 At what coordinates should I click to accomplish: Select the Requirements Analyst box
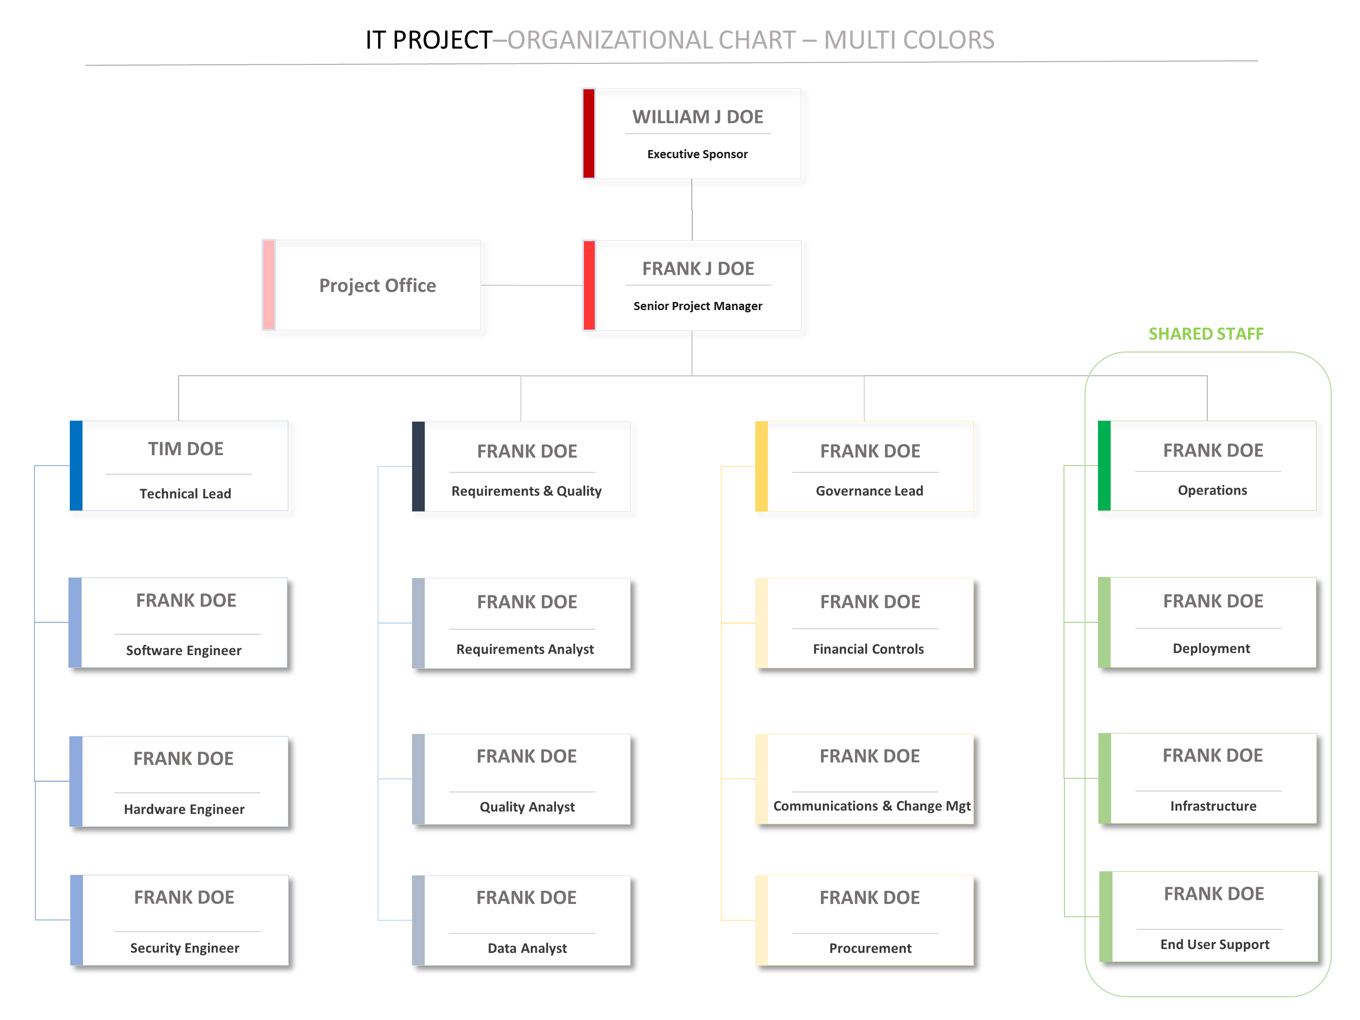click(526, 623)
